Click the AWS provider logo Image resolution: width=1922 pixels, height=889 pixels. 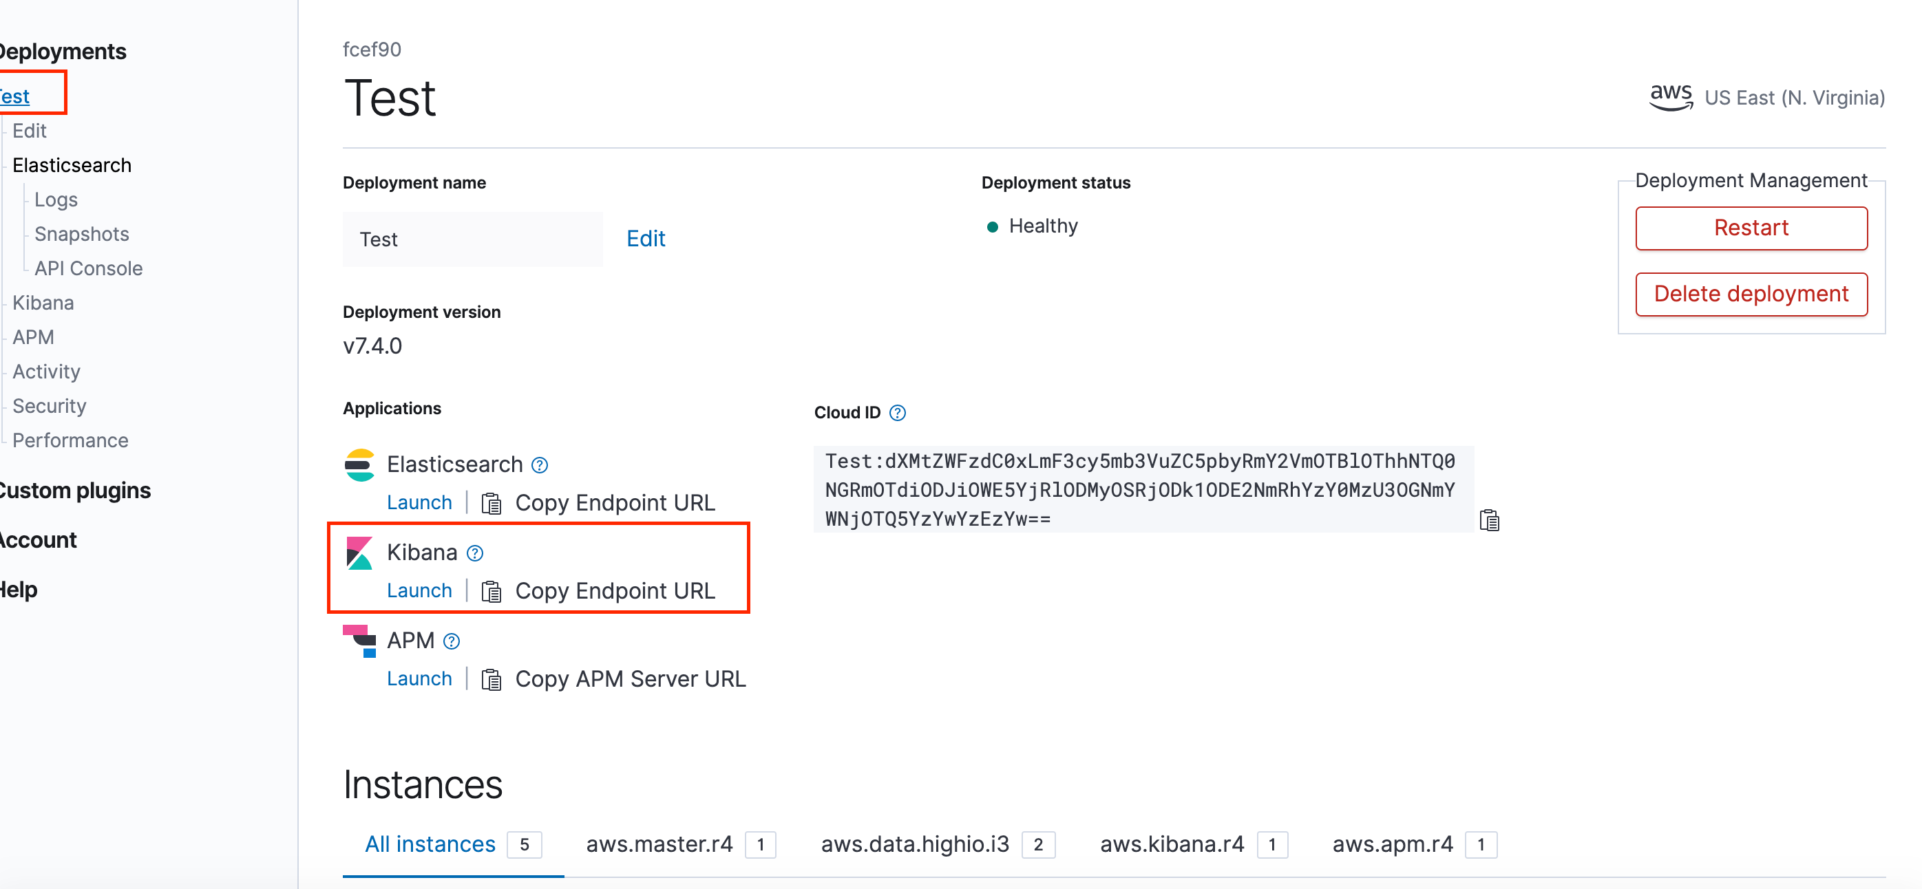(1671, 97)
